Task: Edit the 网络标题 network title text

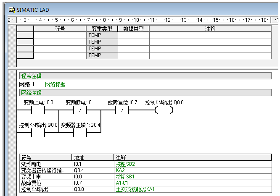Action: [55, 84]
